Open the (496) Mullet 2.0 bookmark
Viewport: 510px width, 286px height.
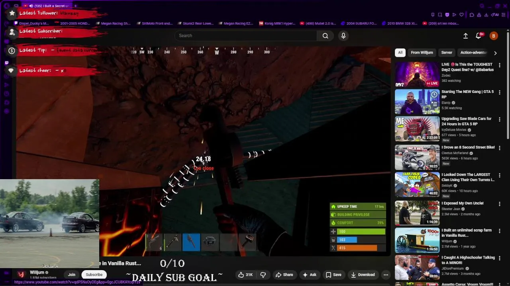pyautogui.click(x=318, y=23)
